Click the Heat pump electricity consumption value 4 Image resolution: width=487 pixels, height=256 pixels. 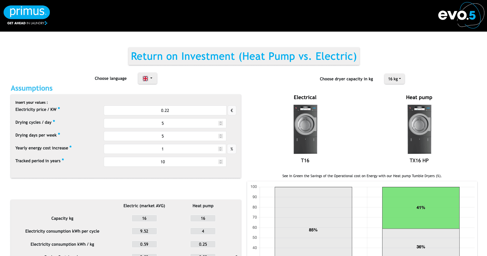click(203, 231)
